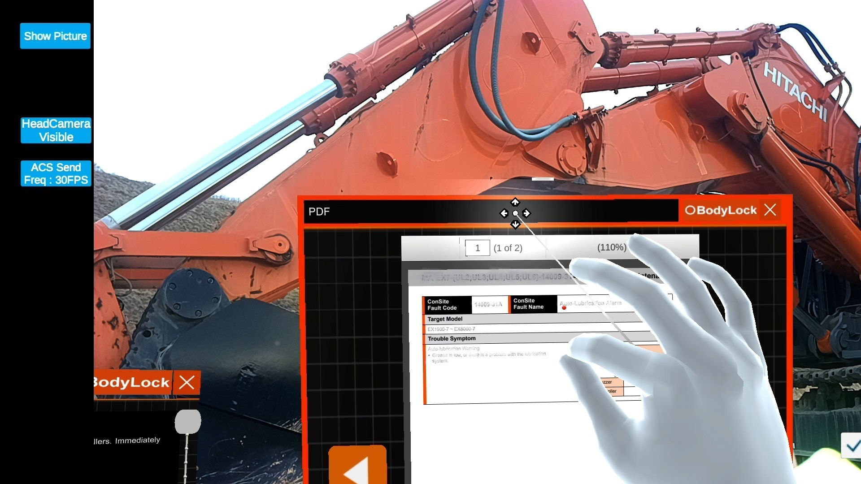Click the scrollbar thumb on left panel
This screenshot has width=861, height=484.
[187, 422]
